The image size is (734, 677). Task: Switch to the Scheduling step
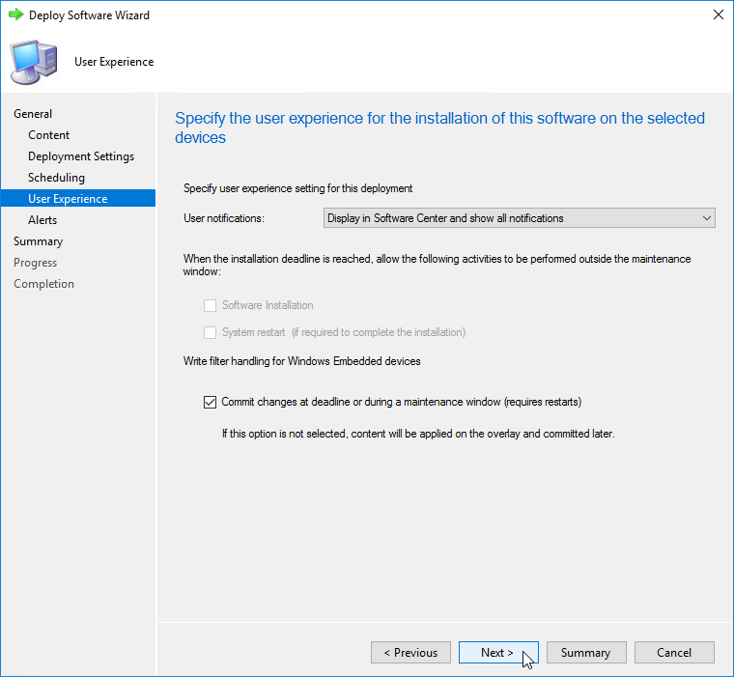tap(56, 178)
